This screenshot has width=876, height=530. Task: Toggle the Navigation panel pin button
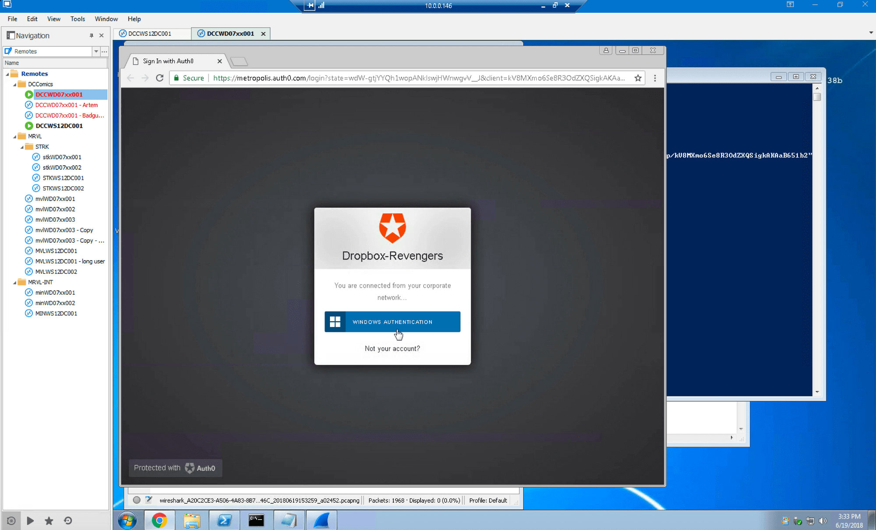point(92,35)
